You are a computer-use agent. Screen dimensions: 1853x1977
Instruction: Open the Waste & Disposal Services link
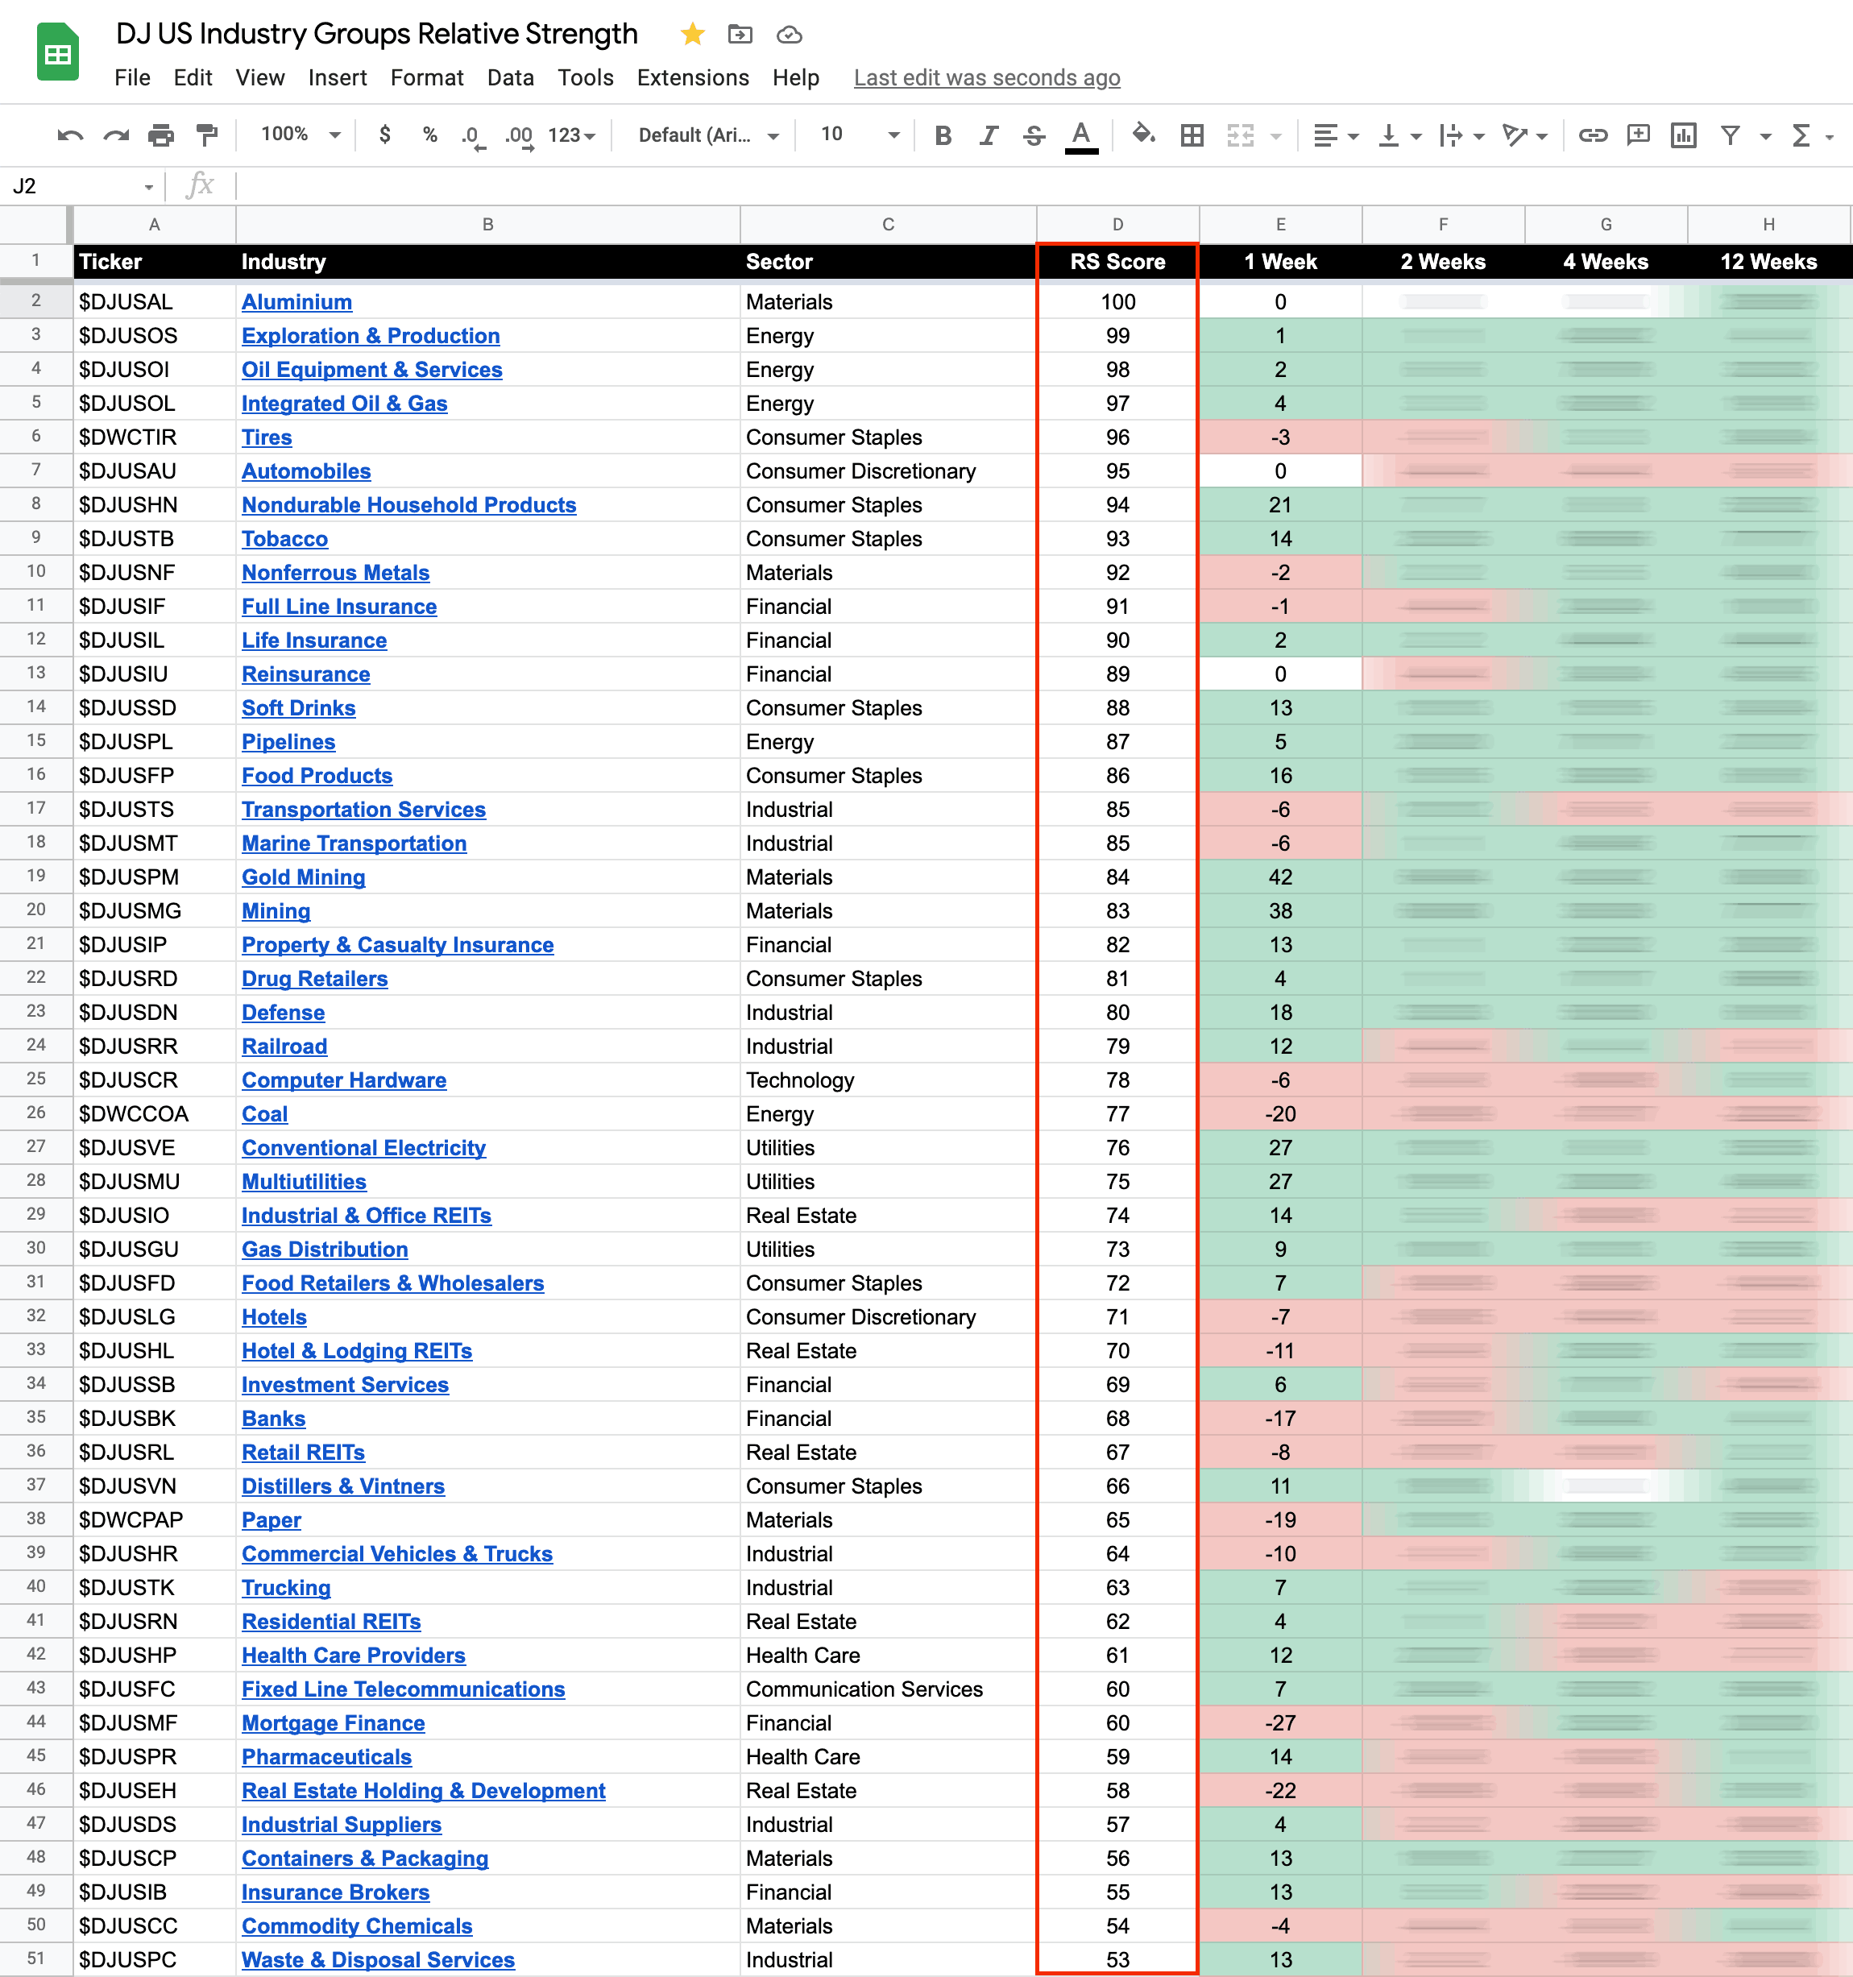[x=378, y=1959]
